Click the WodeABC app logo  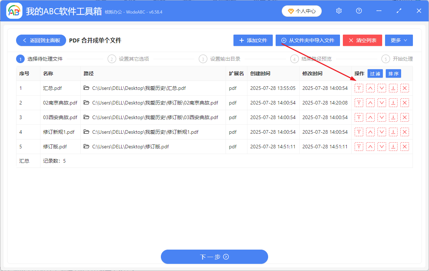(14, 11)
